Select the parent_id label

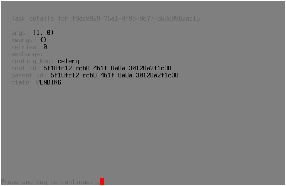click(29, 75)
